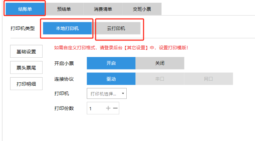255x141 pixels.
Task: Turn off receipt printing with 关闭
Action: tap(160, 63)
